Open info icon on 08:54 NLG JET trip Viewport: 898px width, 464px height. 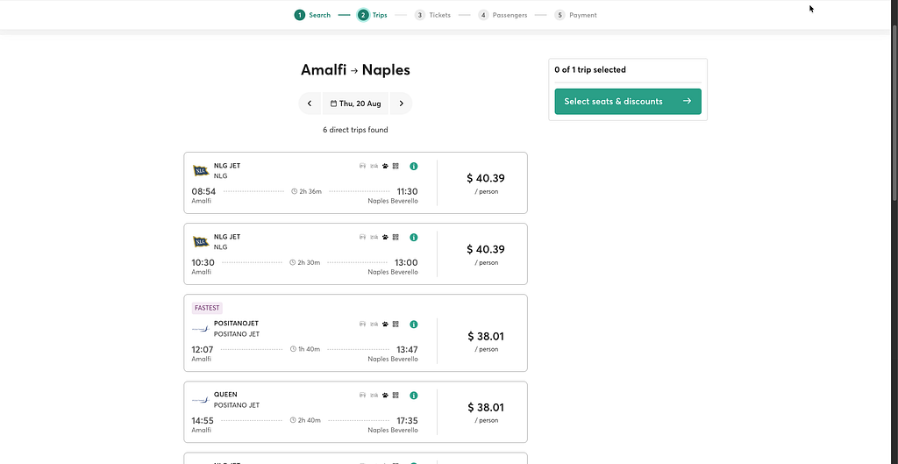(x=414, y=166)
